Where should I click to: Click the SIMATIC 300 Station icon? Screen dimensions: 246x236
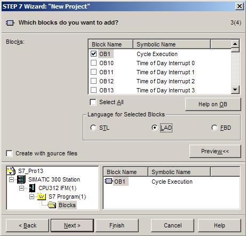click(x=21, y=179)
